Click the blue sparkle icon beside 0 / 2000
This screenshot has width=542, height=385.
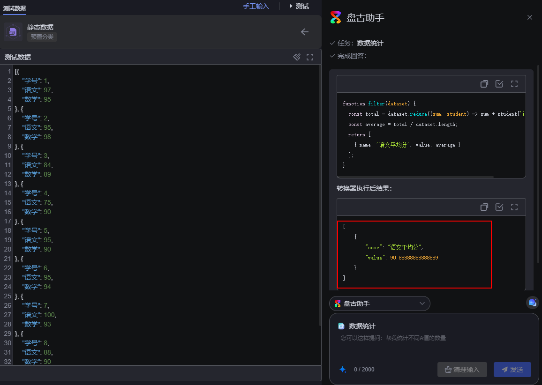pos(343,370)
